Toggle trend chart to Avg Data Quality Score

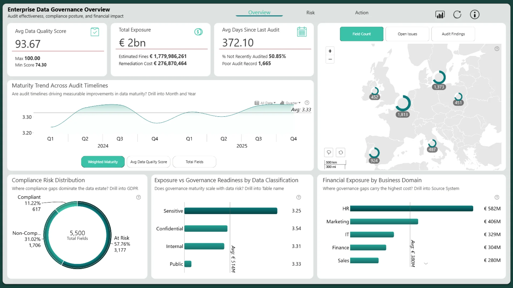pyautogui.click(x=149, y=162)
